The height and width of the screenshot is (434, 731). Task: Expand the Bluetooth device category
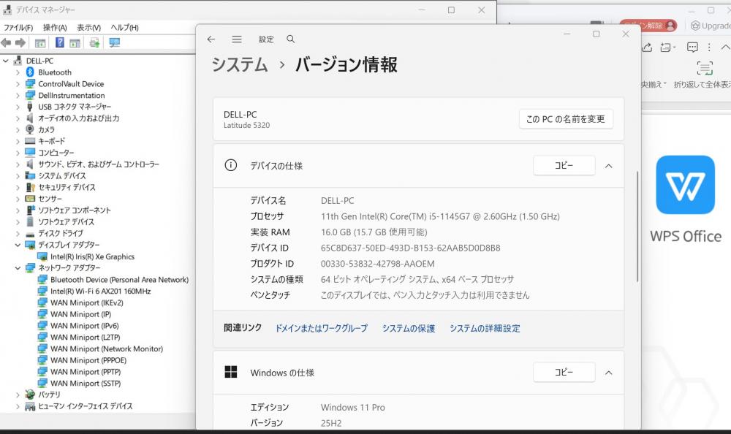(18, 72)
